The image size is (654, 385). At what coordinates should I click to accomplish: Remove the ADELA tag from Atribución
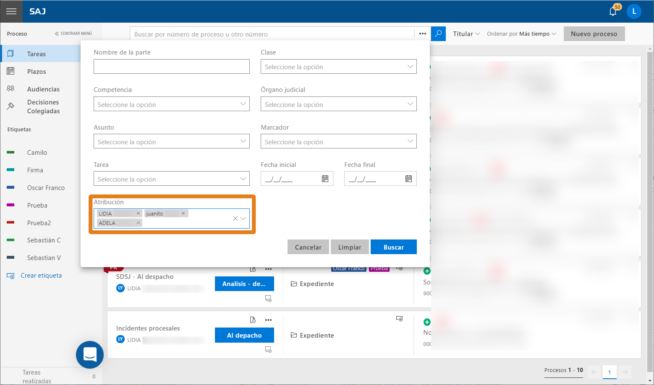[138, 223]
